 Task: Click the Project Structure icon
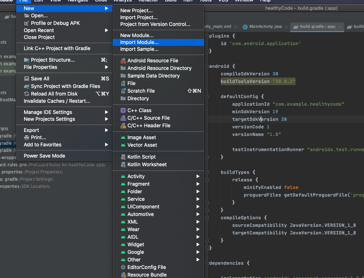coord(27,60)
